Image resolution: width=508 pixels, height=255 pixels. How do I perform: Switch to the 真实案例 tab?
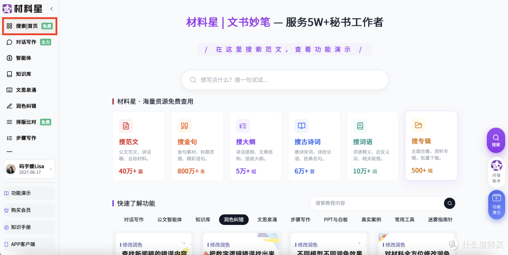(371, 220)
